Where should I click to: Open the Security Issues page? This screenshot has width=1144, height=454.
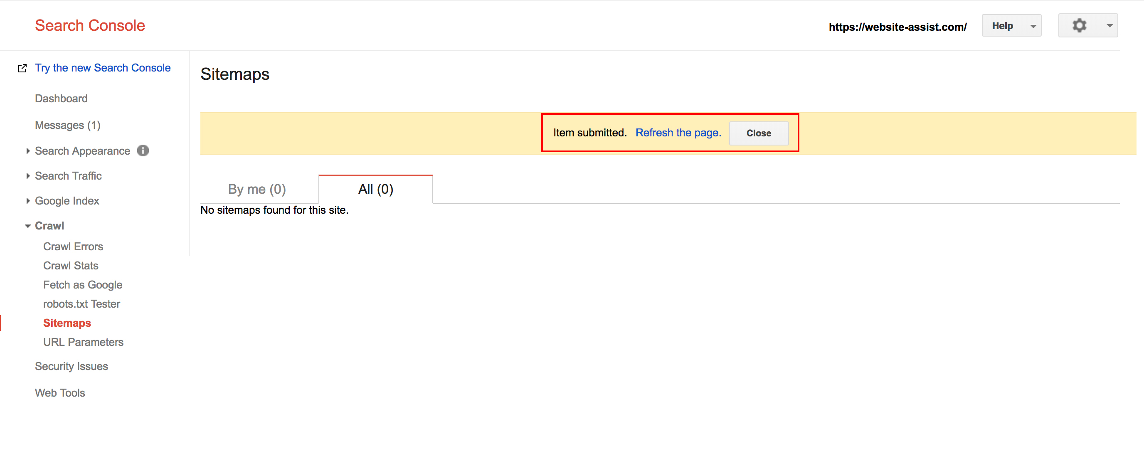point(71,366)
